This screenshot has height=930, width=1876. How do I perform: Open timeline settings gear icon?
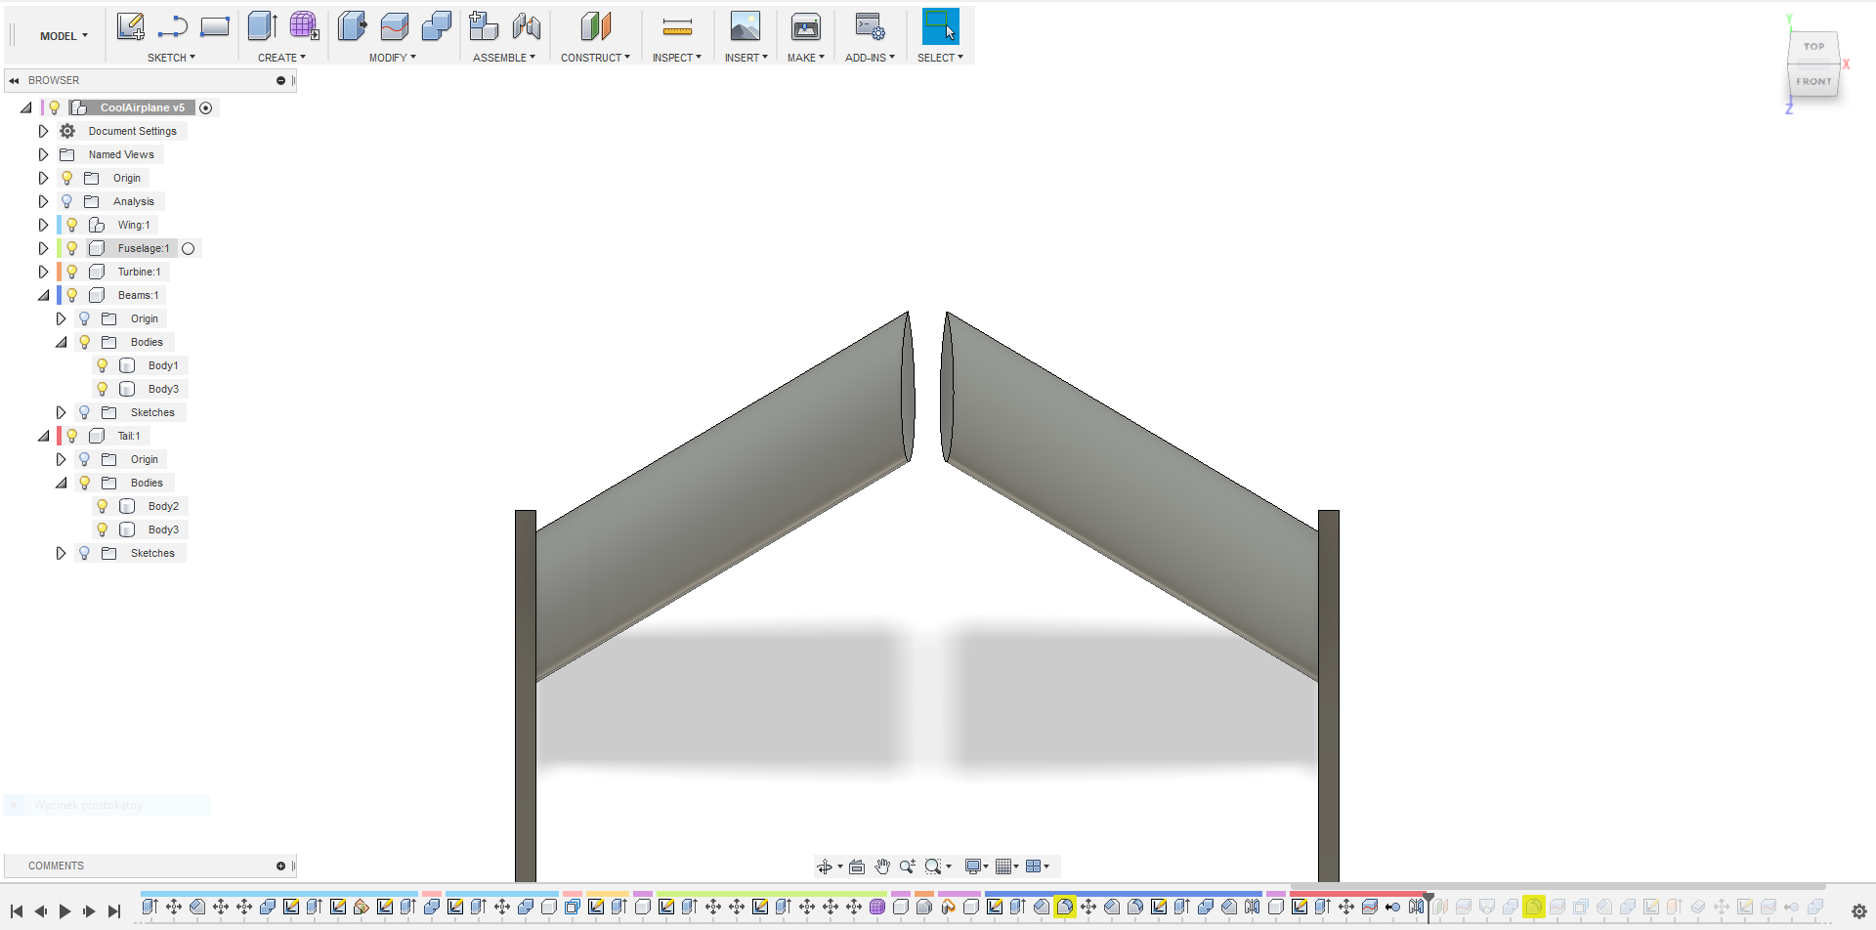coord(1859,911)
